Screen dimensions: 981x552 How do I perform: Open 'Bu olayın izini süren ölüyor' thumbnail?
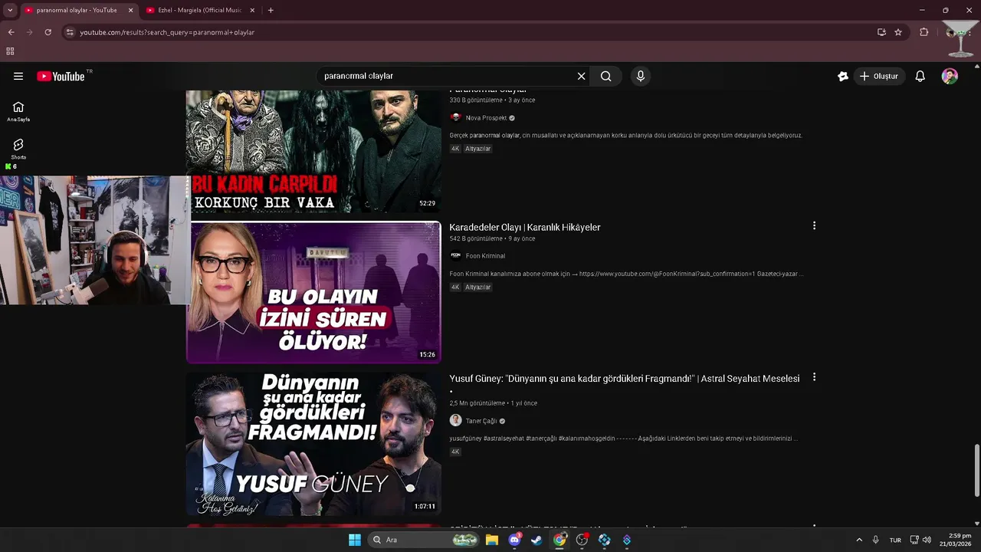(x=313, y=292)
